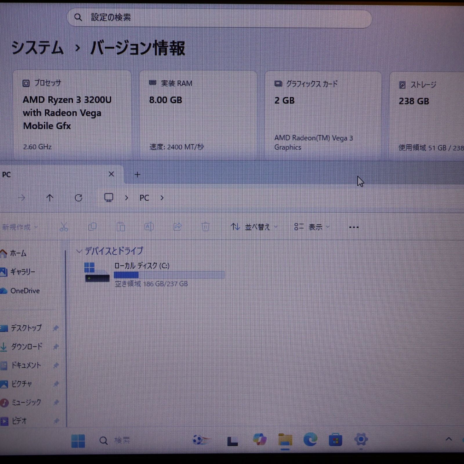Click the taskbar search box

click(115, 441)
